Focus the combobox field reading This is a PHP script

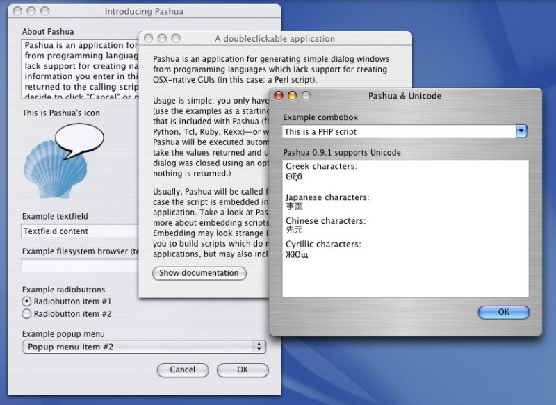(x=399, y=131)
